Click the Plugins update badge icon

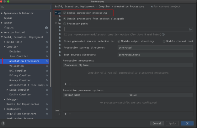[x=46, y=28]
